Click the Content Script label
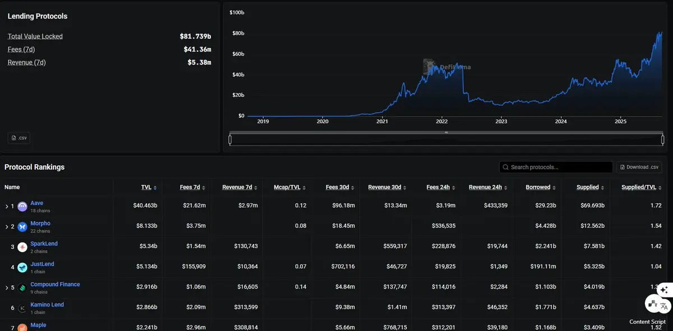Screen dimensions: 673x331 648,322
